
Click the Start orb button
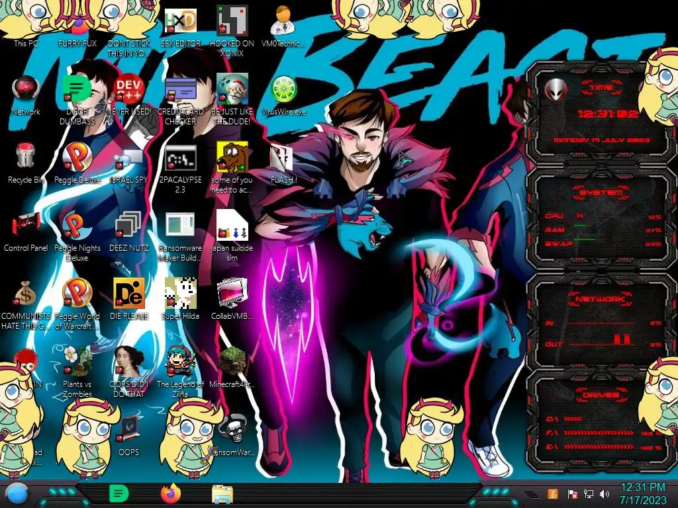17,494
